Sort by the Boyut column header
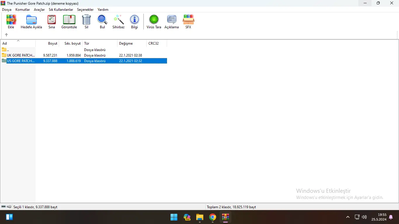399x224 pixels. pos(47,43)
